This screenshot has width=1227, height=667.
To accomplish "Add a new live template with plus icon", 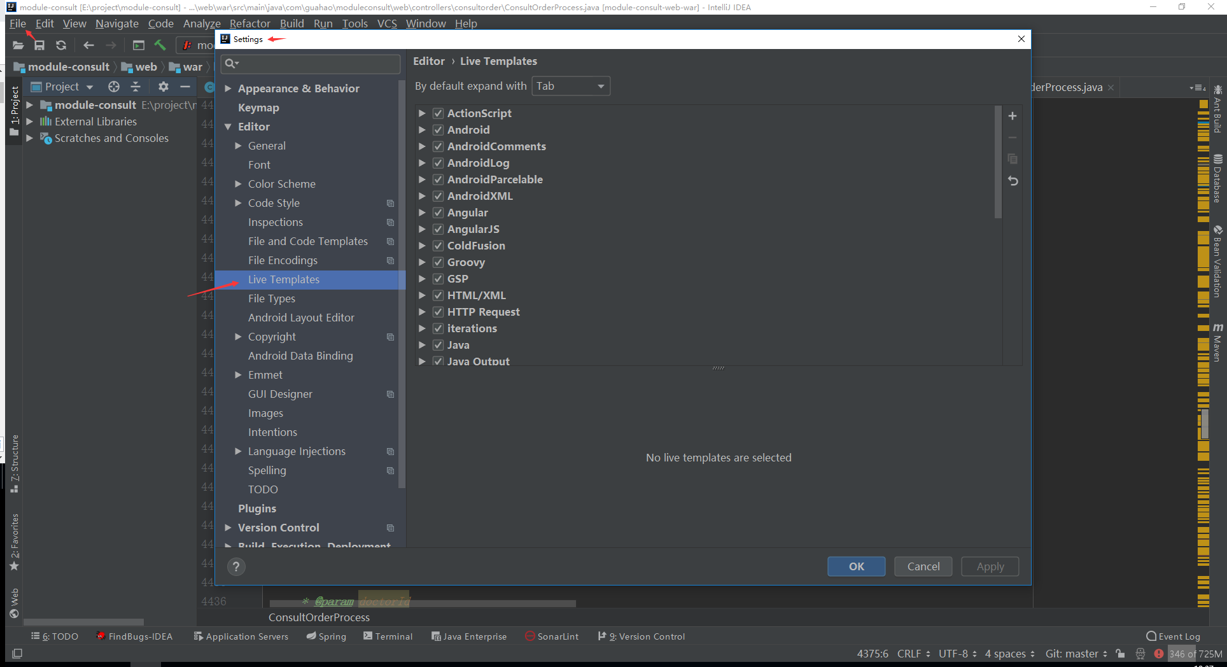I will pyautogui.click(x=1013, y=116).
